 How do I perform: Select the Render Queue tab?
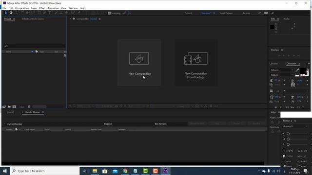pos(33,112)
